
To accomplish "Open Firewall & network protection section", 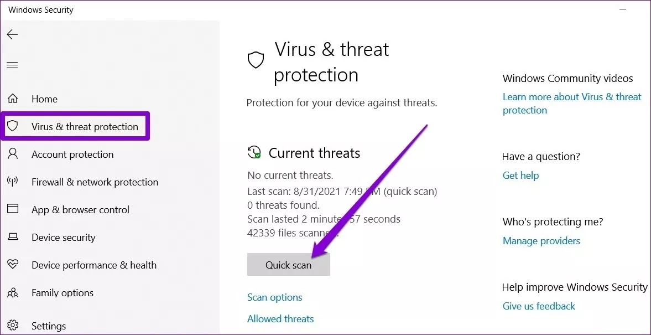I will point(95,182).
